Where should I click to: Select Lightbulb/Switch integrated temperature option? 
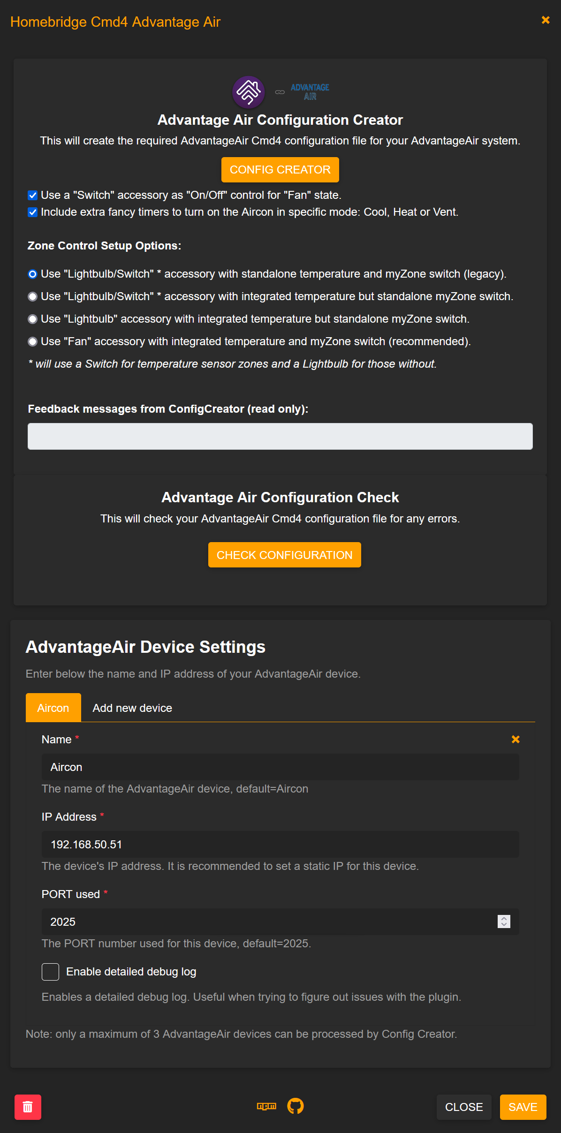pos(32,296)
